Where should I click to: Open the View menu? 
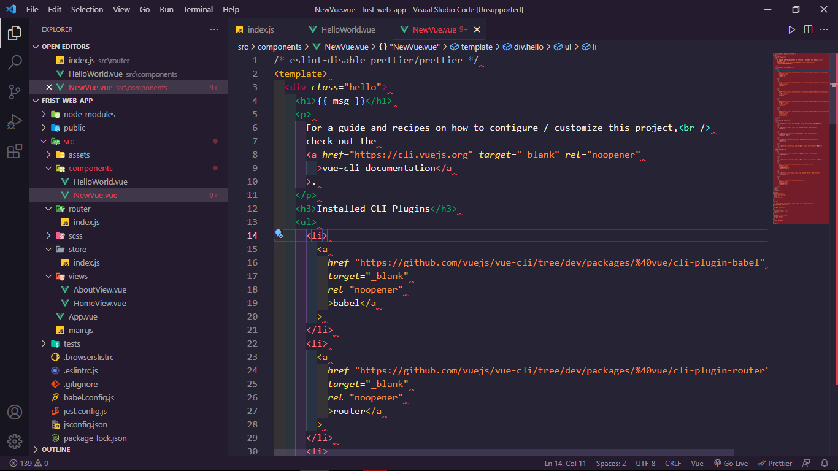(x=121, y=9)
